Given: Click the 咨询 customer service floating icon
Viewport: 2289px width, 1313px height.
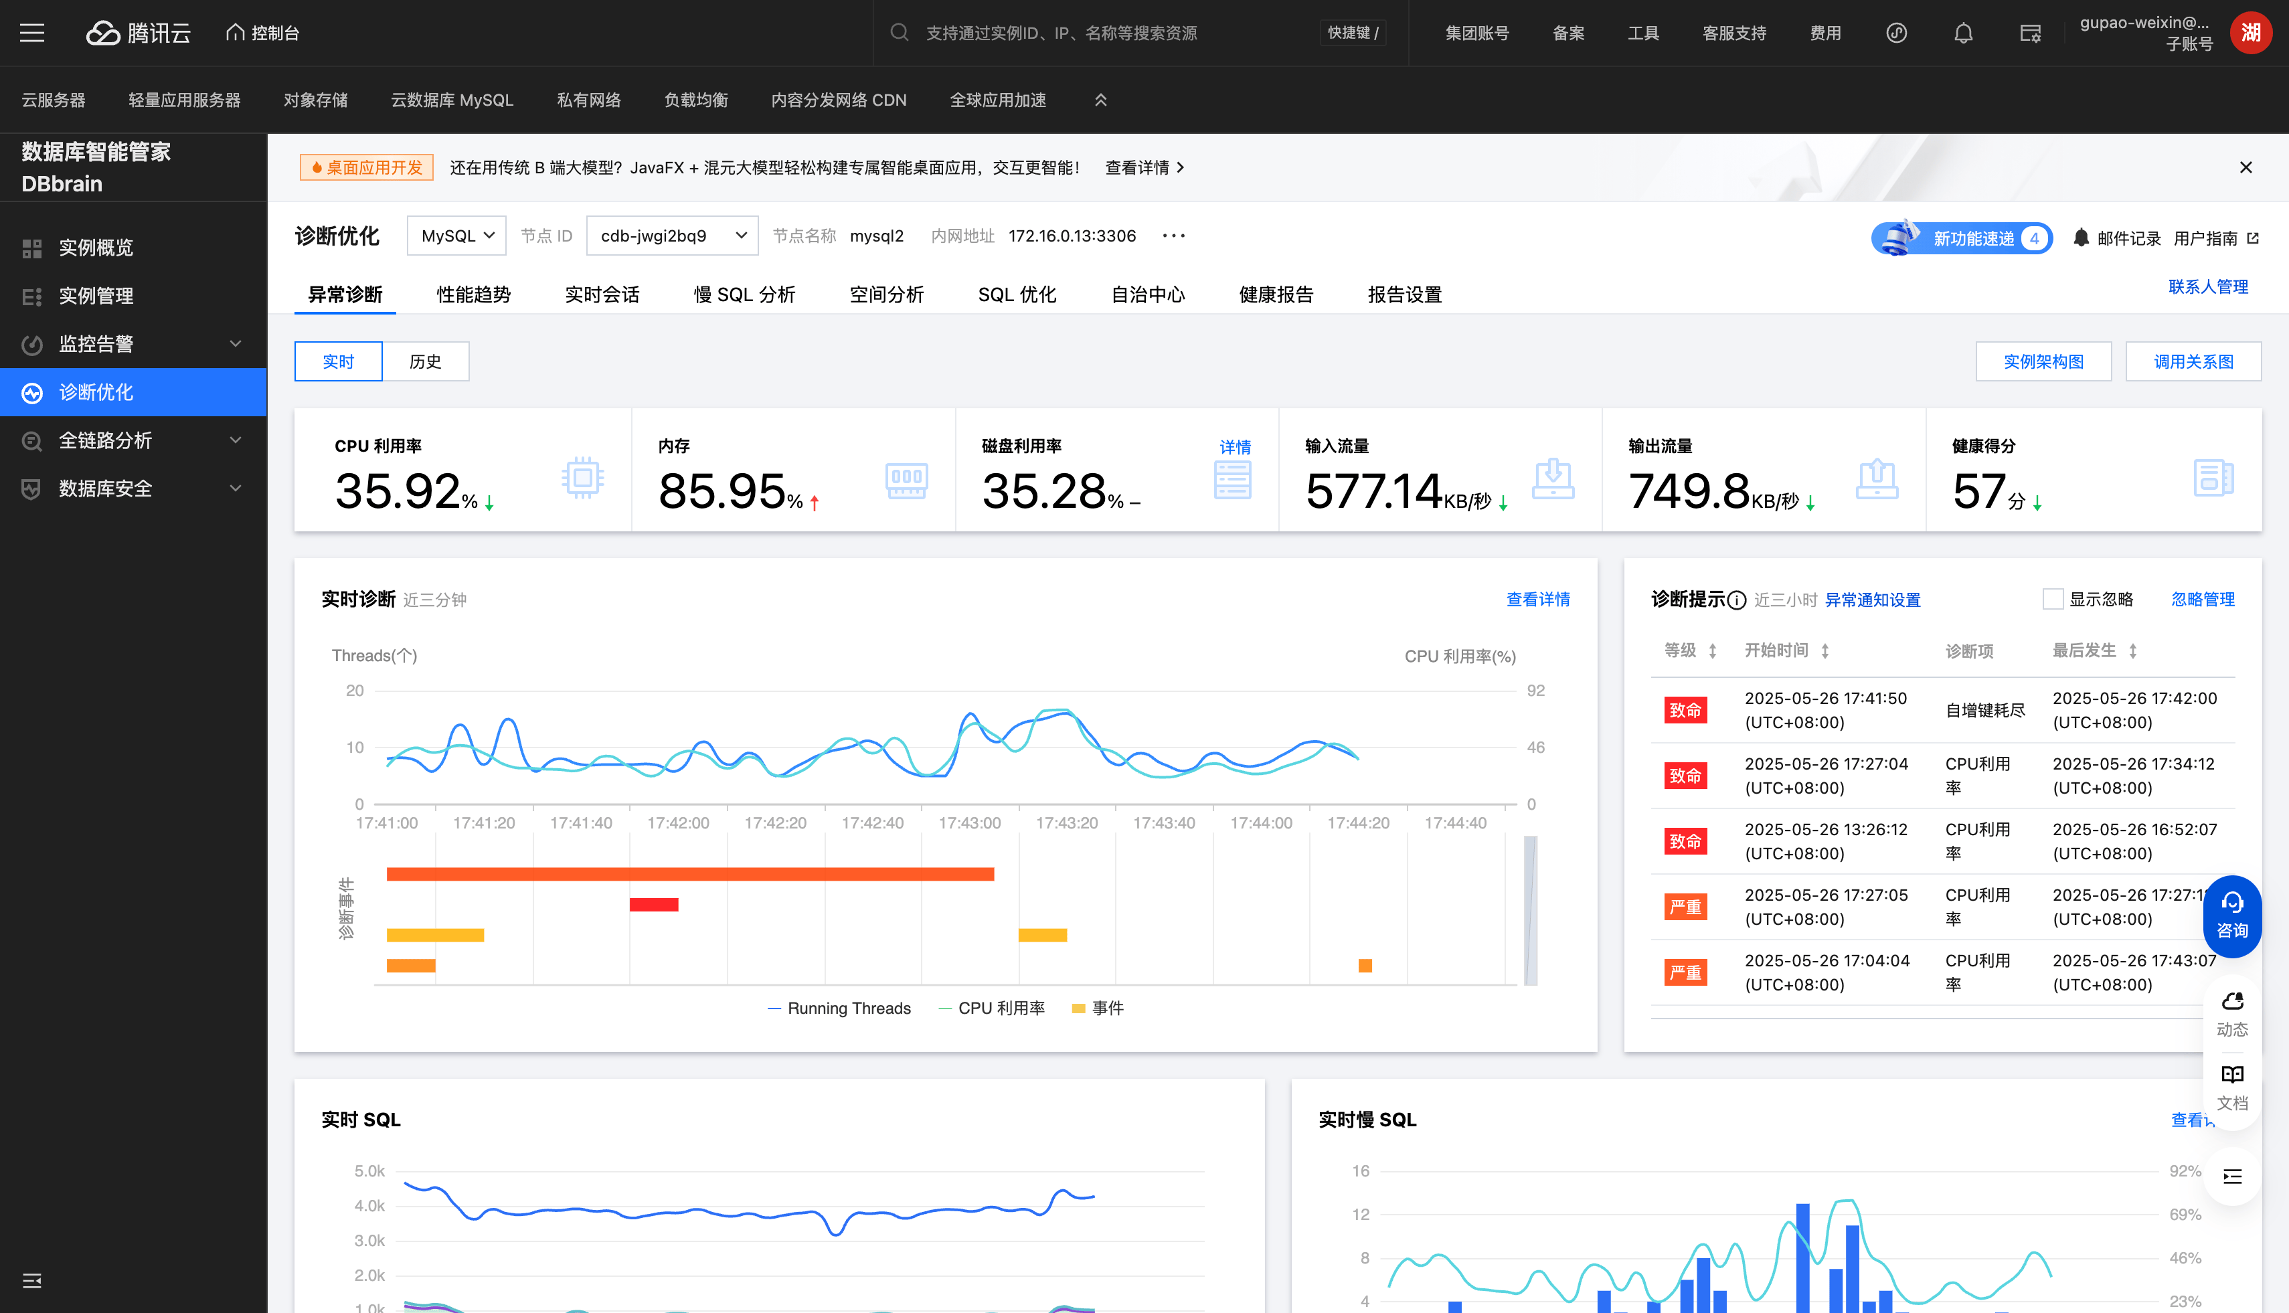Looking at the screenshot, I should [x=2231, y=915].
